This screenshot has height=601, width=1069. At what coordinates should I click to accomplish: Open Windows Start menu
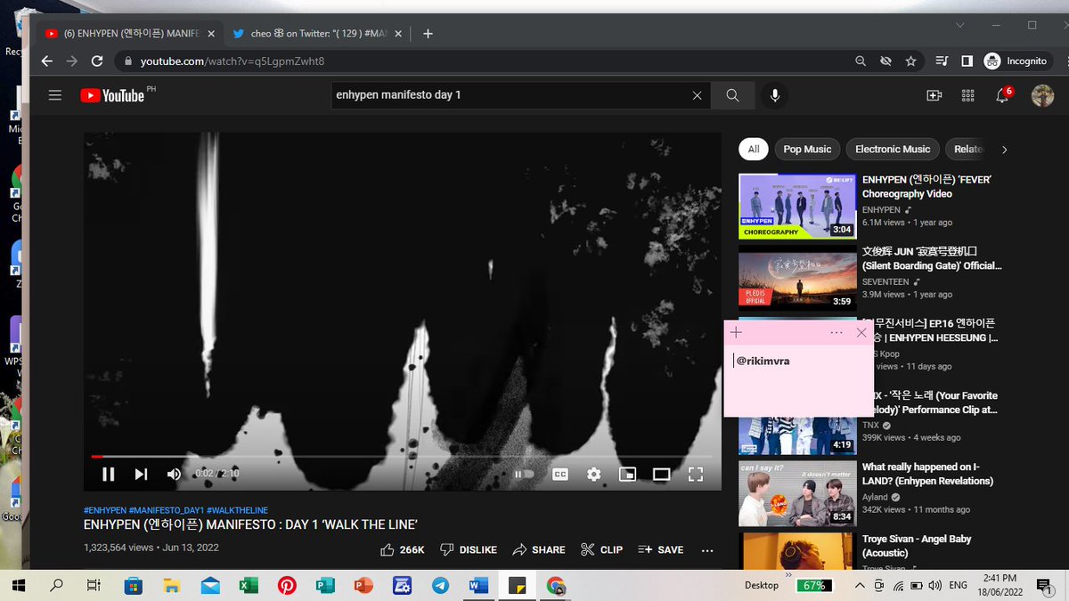pyautogui.click(x=18, y=586)
